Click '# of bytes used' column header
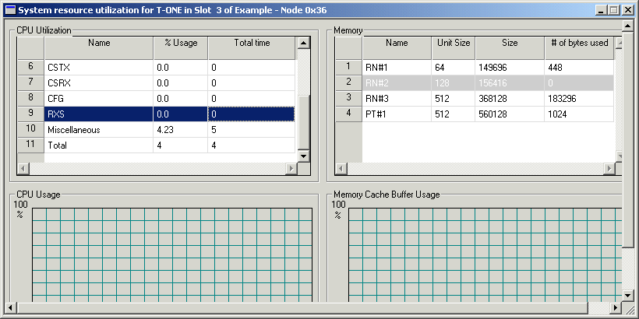Screen dimensions: 639x319 click(579, 44)
